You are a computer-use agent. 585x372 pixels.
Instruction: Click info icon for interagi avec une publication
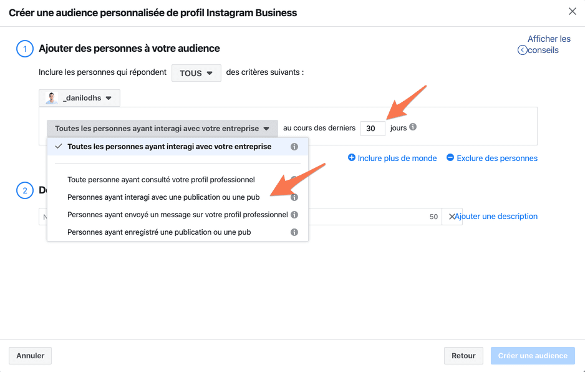pos(294,197)
